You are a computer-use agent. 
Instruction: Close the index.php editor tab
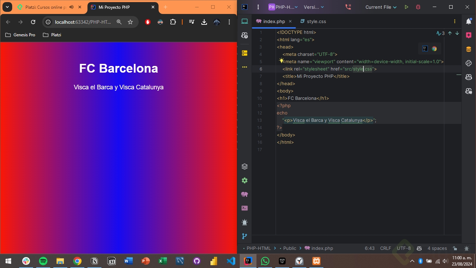(290, 21)
